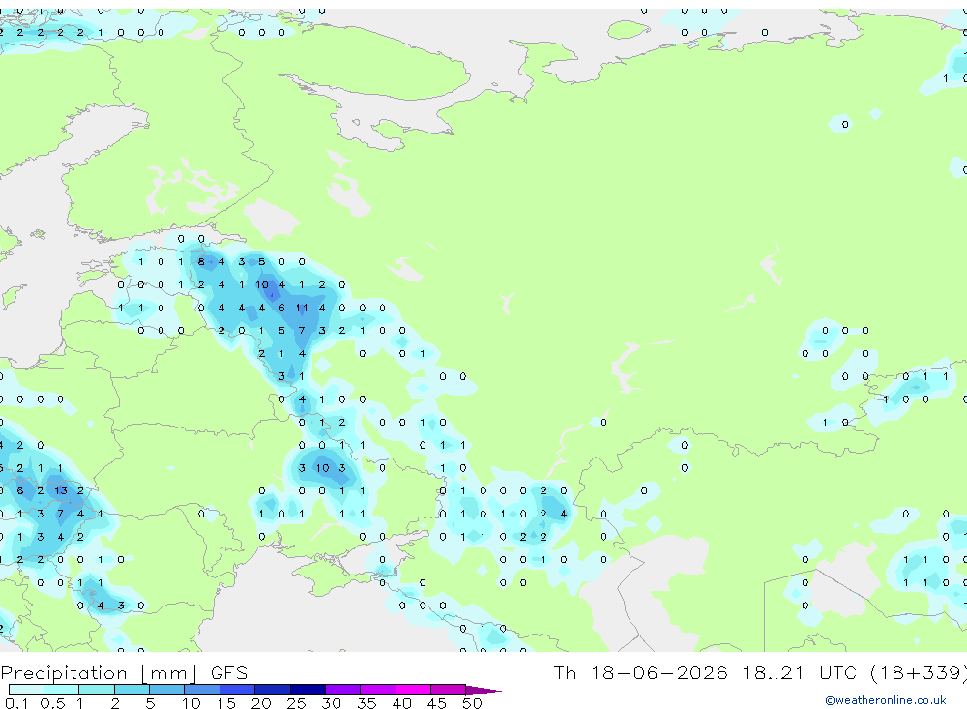Select the 45–50 mm legend swatch
Screen dimensions: 967x709
tap(449, 690)
